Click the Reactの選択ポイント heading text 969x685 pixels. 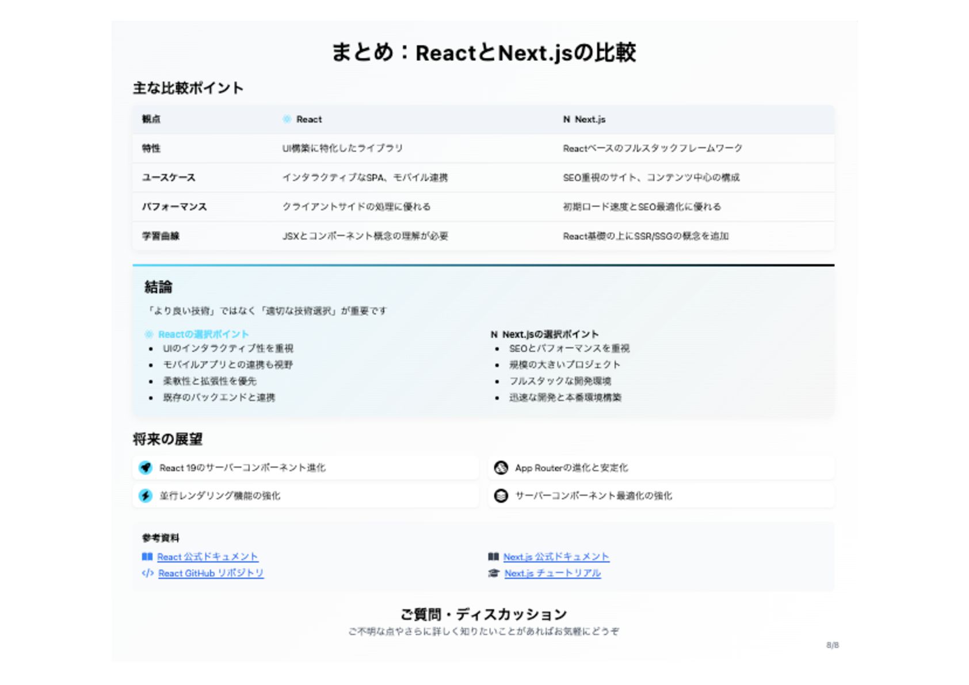coord(204,334)
